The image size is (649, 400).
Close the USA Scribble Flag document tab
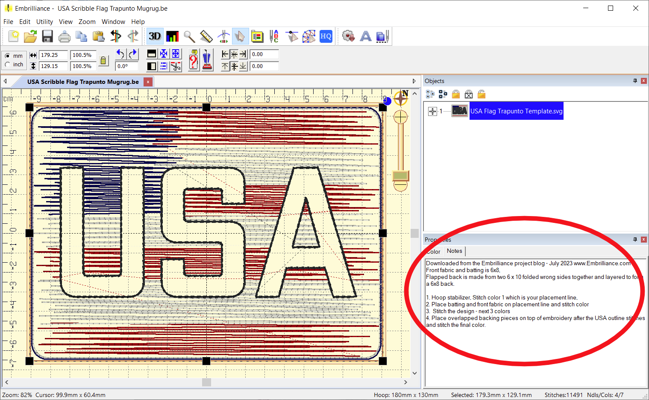pos(148,82)
